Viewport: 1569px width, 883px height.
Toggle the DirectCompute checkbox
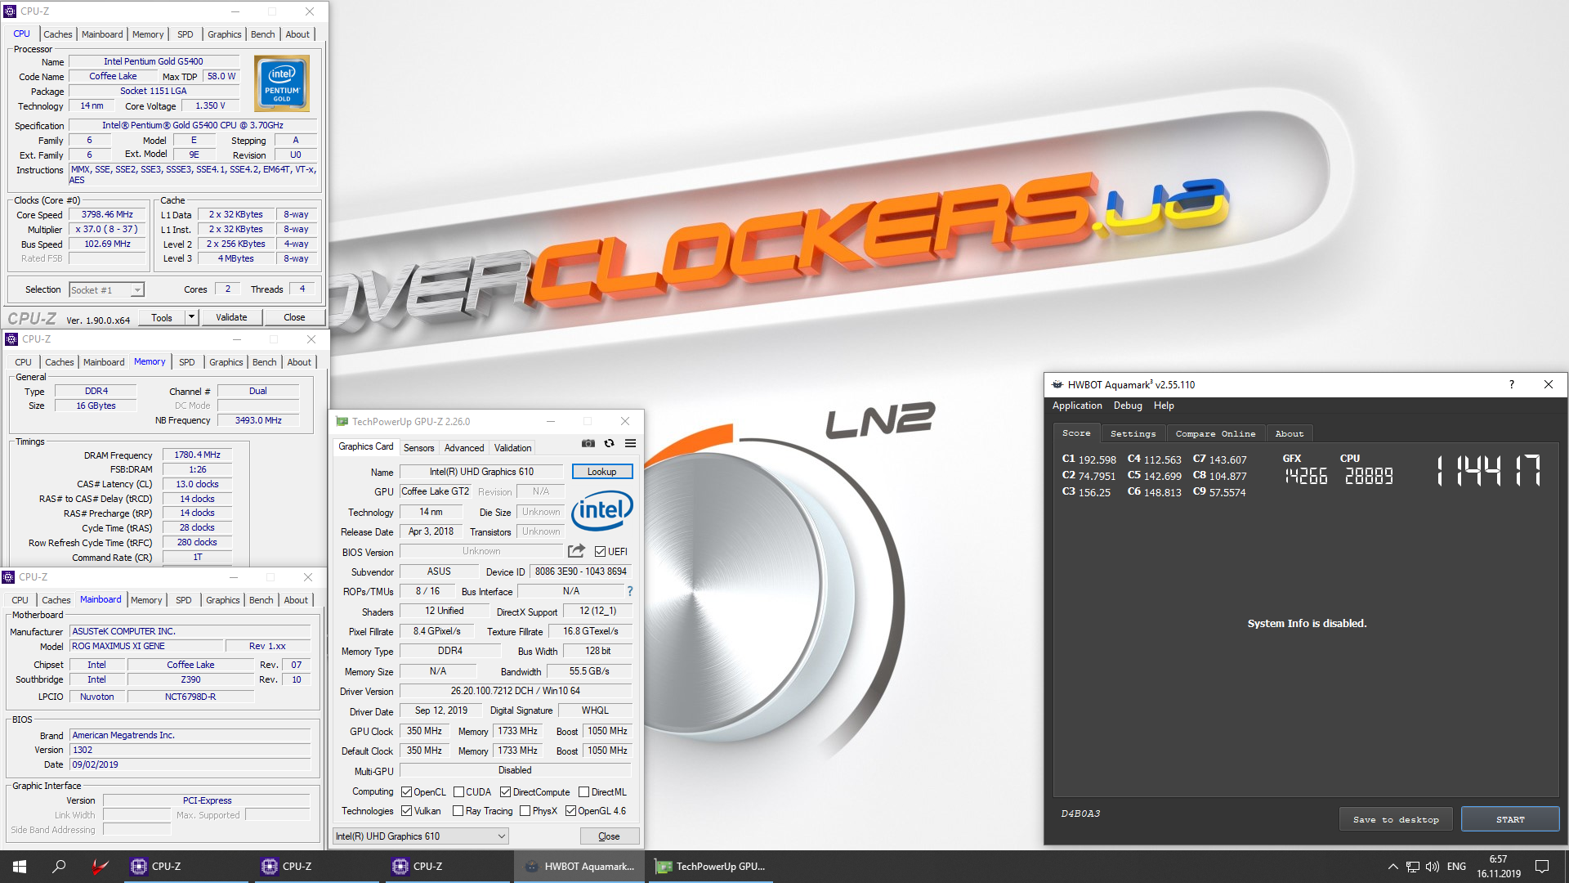pyautogui.click(x=506, y=792)
